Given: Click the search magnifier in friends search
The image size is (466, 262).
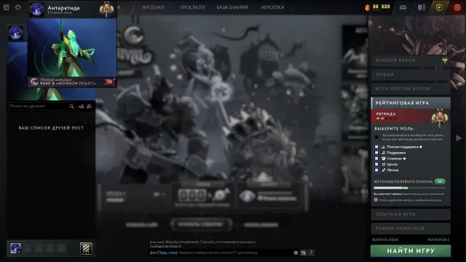Looking at the screenshot, I should click(x=71, y=106).
